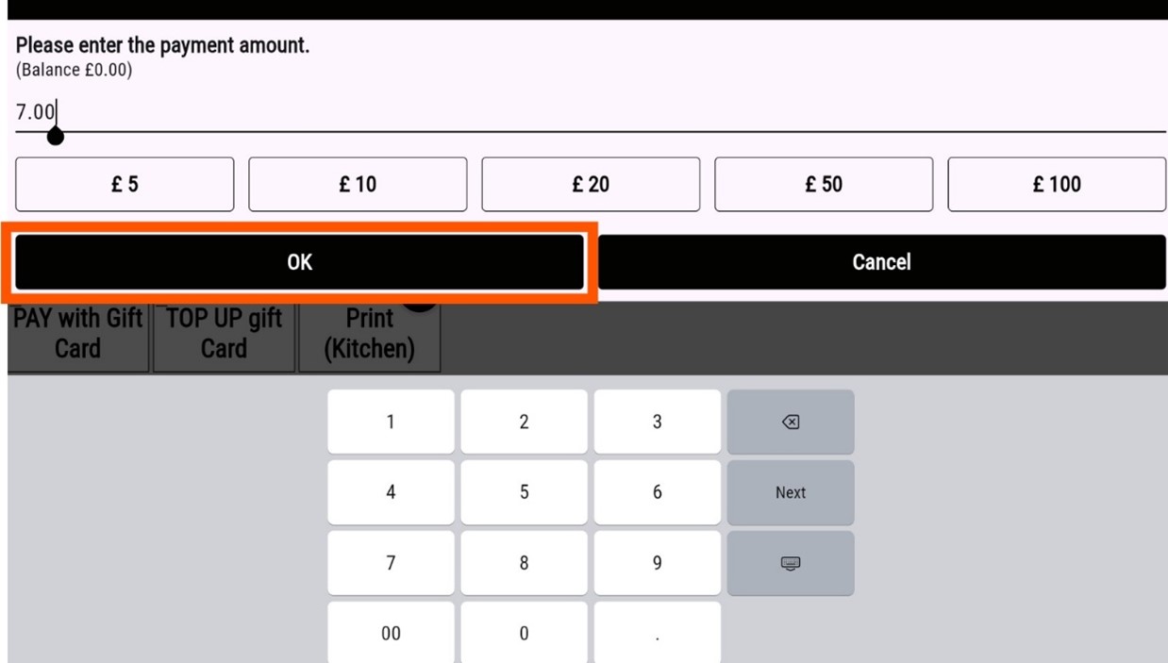The width and height of the screenshot is (1168, 663).
Task: Hit the 0 key on keypad
Action: 524,634
